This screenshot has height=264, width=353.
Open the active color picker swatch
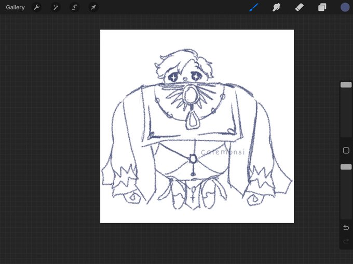click(x=345, y=7)
